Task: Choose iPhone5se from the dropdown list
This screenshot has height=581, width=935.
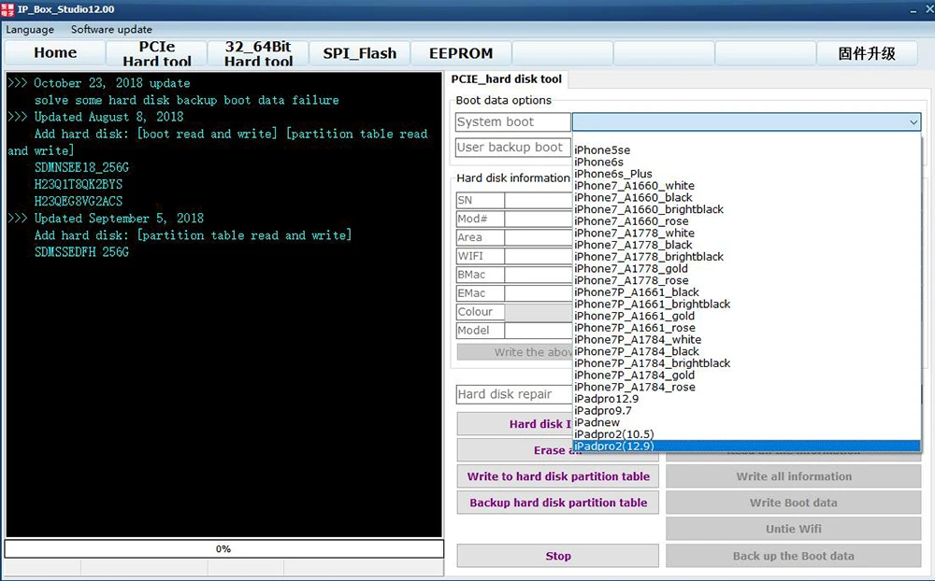Action: coord(746,150)
